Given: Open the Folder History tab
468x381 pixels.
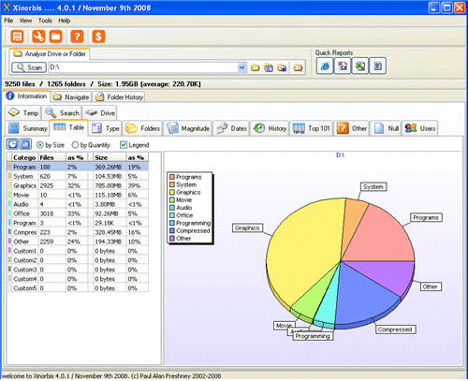Looking at the screenshot, I should point(119,97).
